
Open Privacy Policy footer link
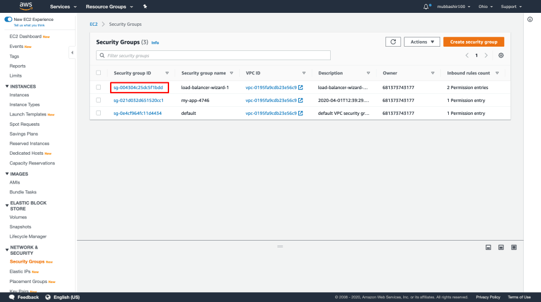(488, 297)
